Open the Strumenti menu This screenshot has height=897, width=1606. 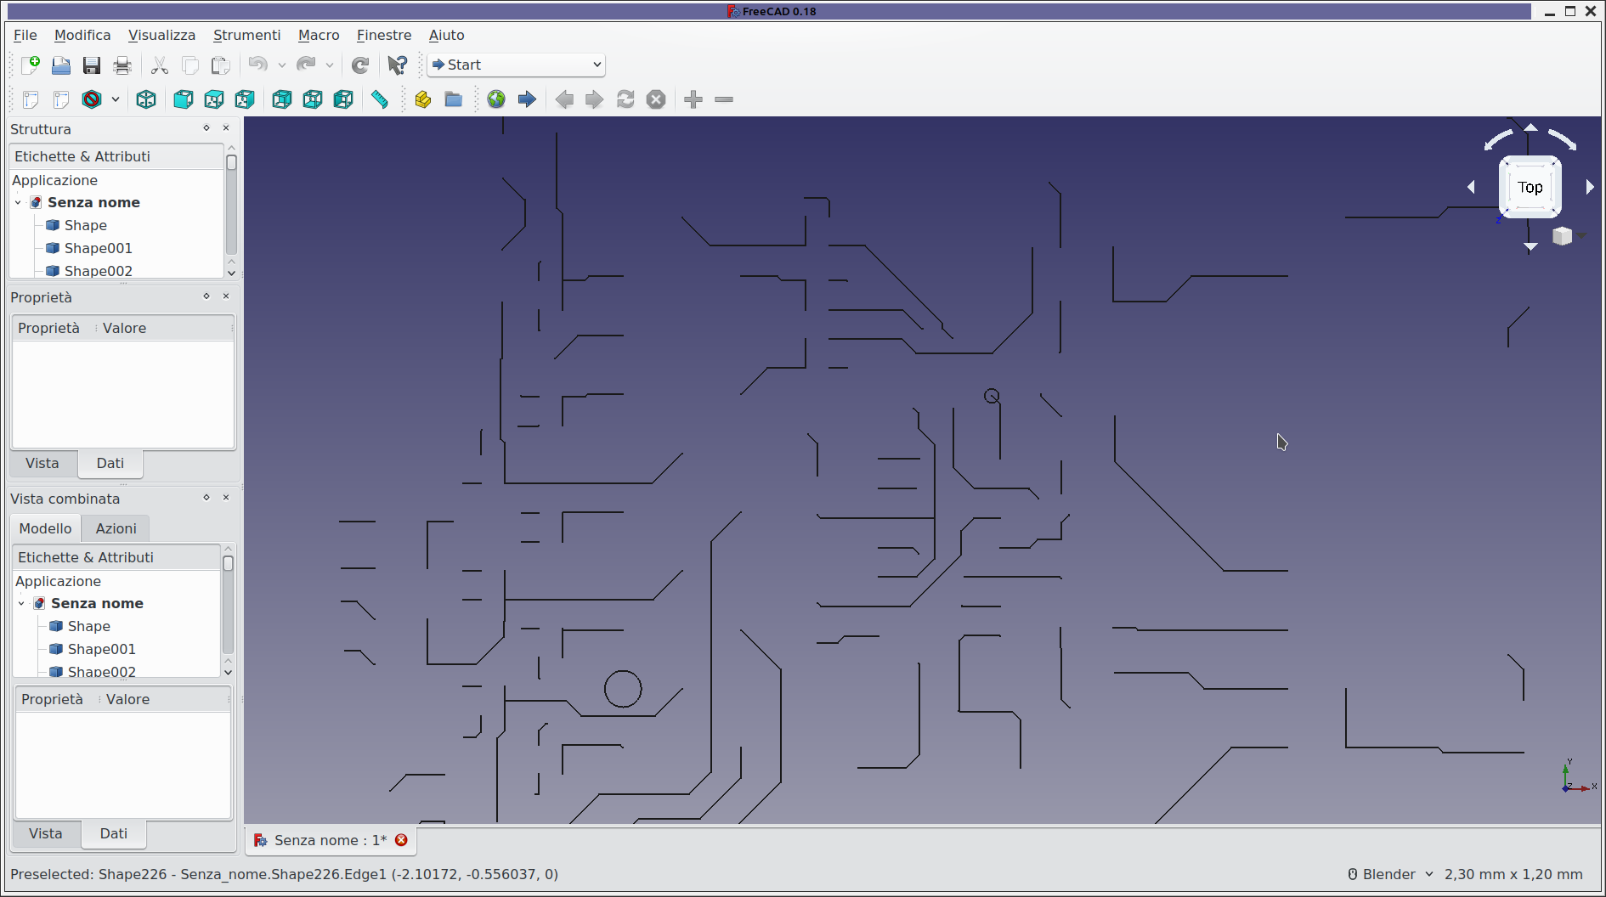(x=246, y=35)
